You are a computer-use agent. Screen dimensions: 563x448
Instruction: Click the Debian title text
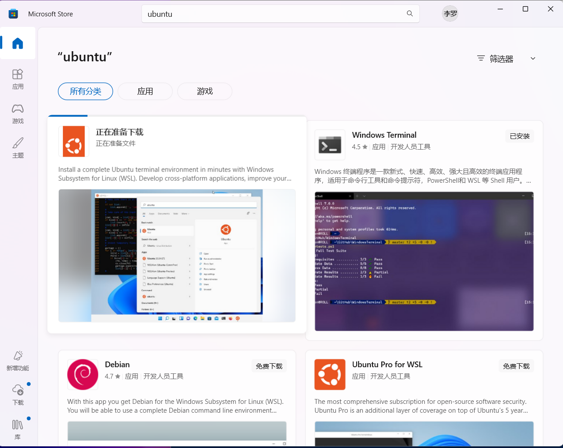click(x=117, y=365)
